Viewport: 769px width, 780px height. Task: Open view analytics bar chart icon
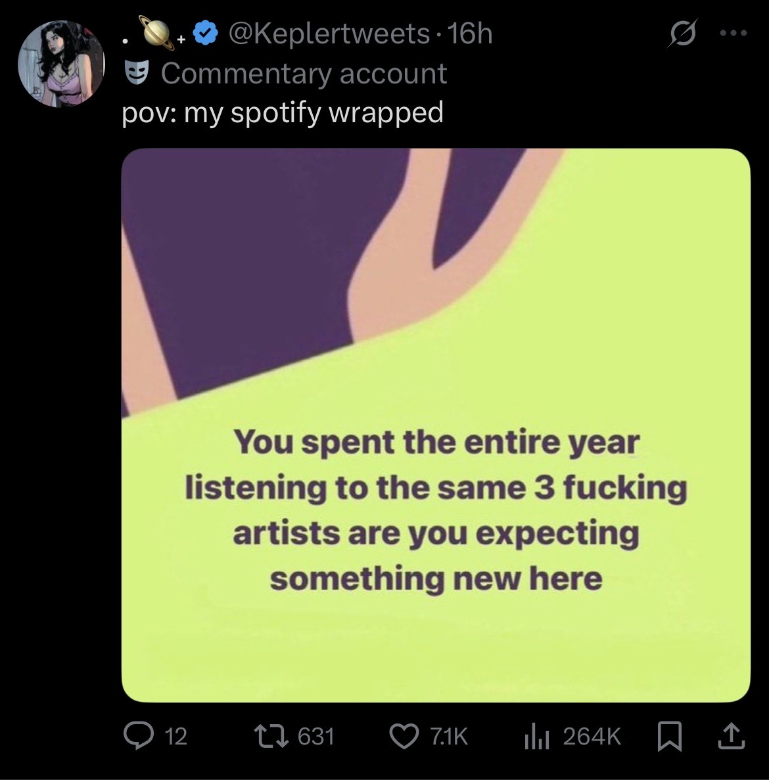click(538, 736)
